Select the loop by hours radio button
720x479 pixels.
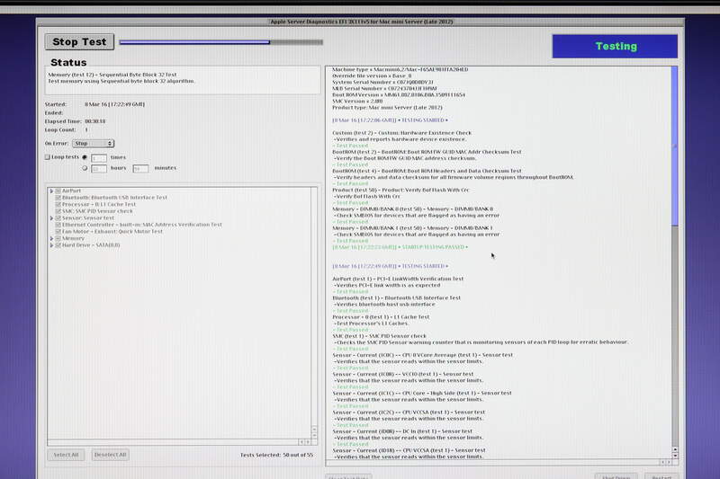tap(85, 168)
